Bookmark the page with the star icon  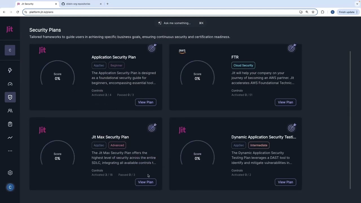click(313, 12)
